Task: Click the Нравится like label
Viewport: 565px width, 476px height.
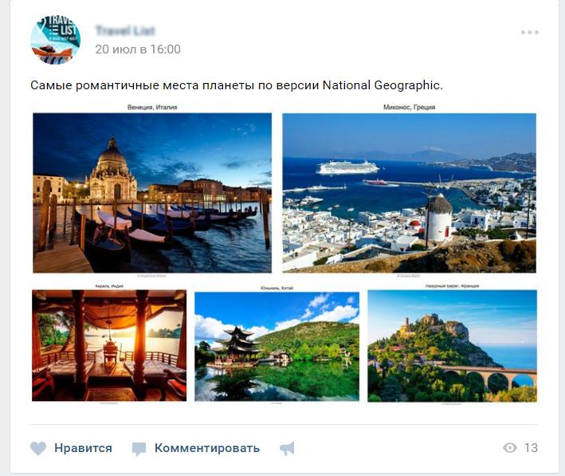Action: point(83,448)
